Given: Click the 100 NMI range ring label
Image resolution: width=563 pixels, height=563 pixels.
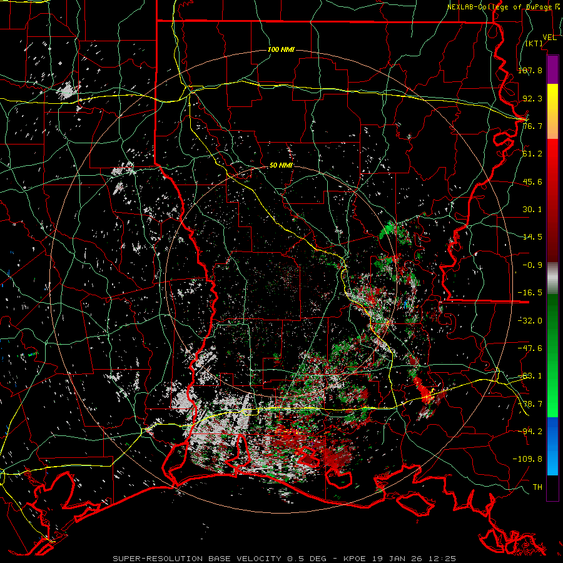Looking at the screenshot, I should [x=281, y=49].
